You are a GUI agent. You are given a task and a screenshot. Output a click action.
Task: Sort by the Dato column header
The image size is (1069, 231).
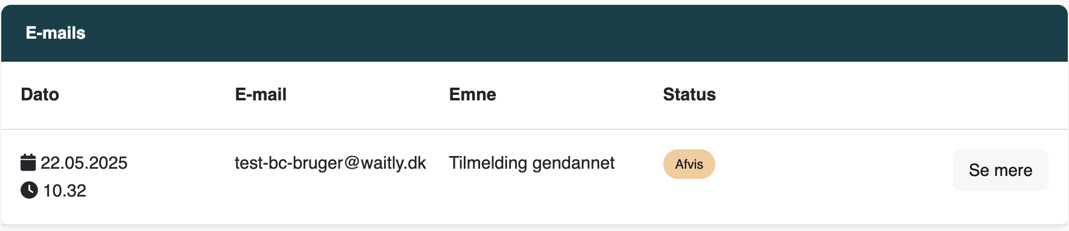coord(40,94)
